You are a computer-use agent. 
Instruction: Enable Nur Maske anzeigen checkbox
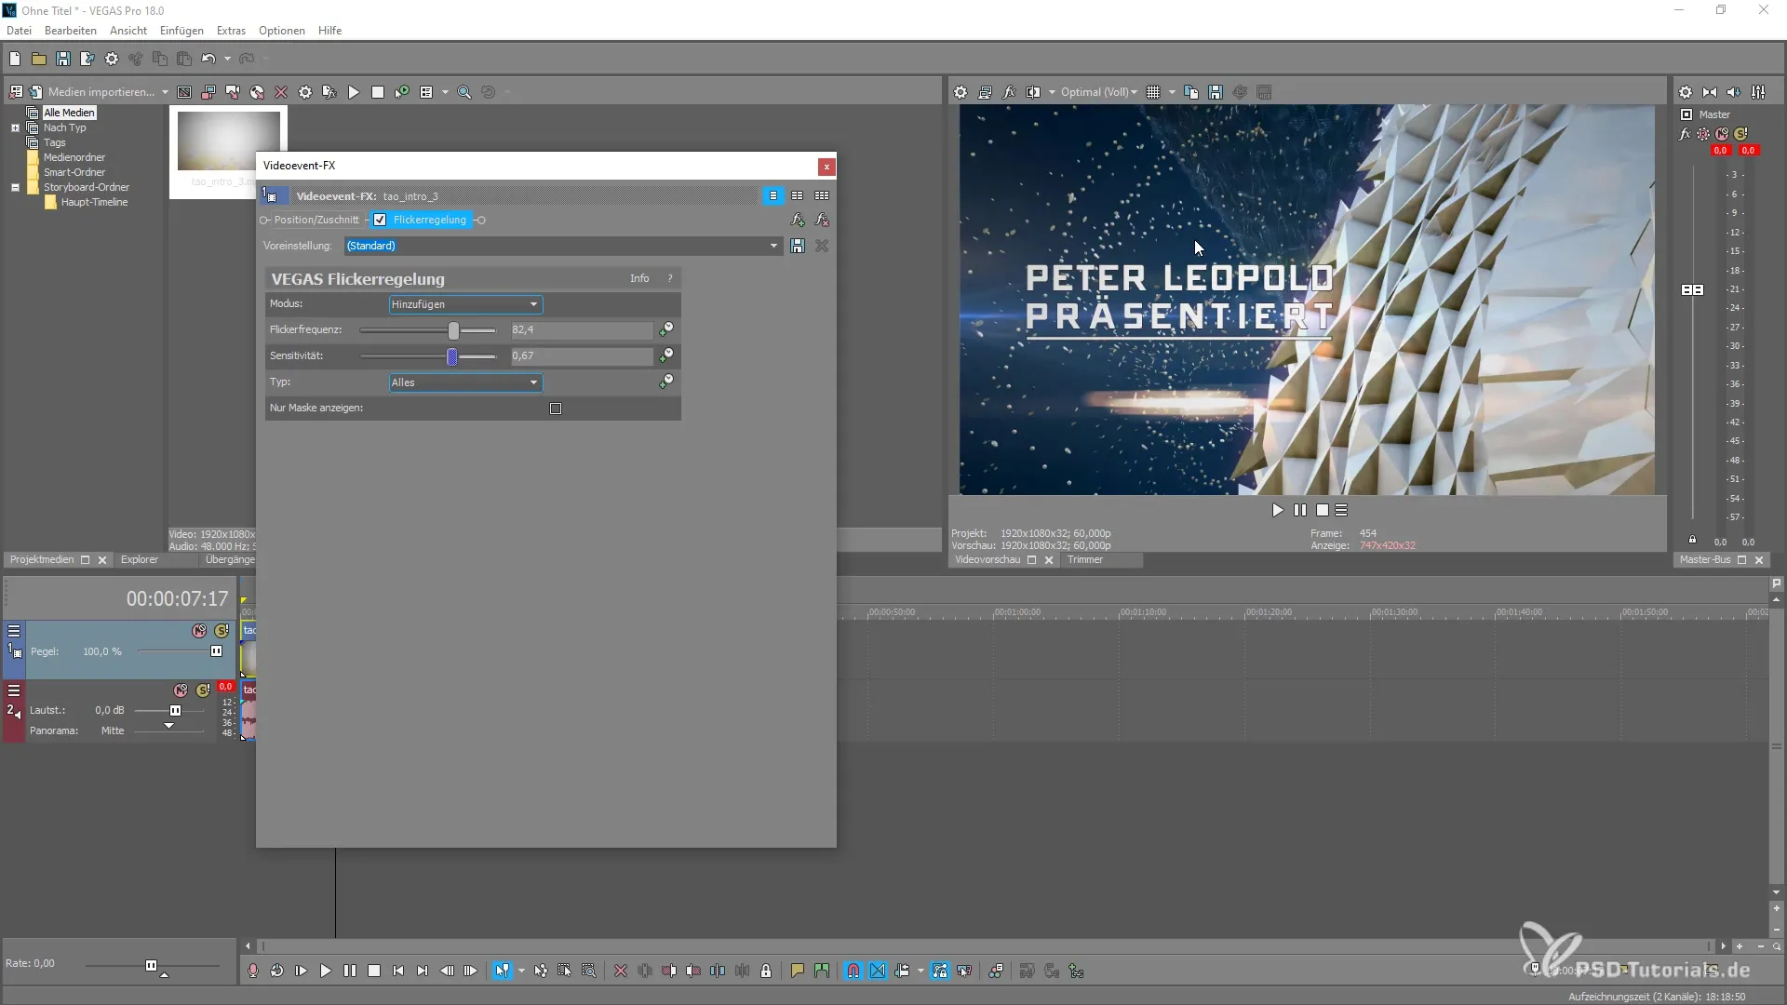(556, 409)
